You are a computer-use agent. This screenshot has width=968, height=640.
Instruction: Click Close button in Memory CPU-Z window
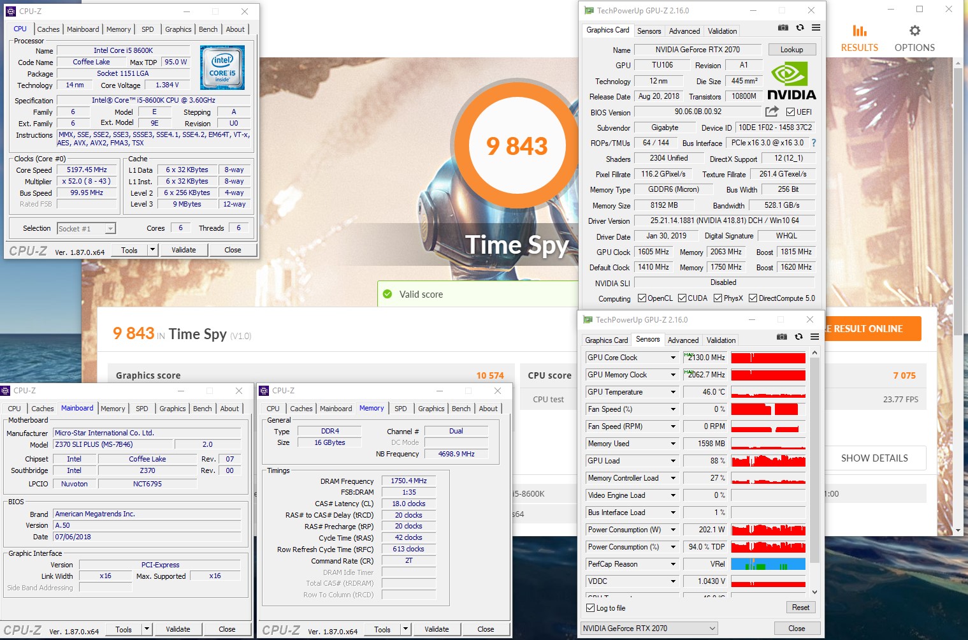pos(486,629)
